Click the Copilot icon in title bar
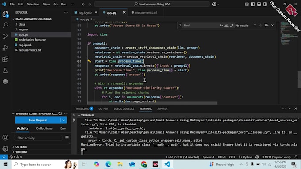This screenshot has height=169, width=301. pyautogui.click(x=214, y=4)
